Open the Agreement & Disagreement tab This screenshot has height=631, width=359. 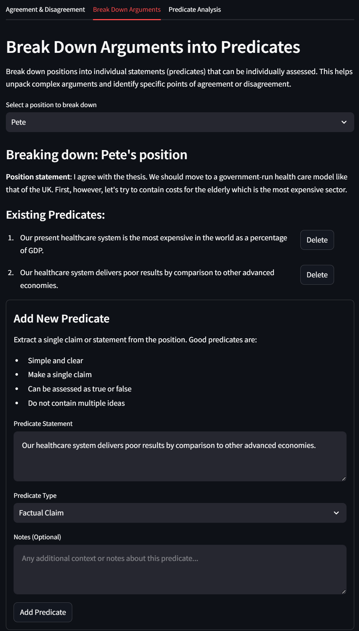[x=45, y=10]
